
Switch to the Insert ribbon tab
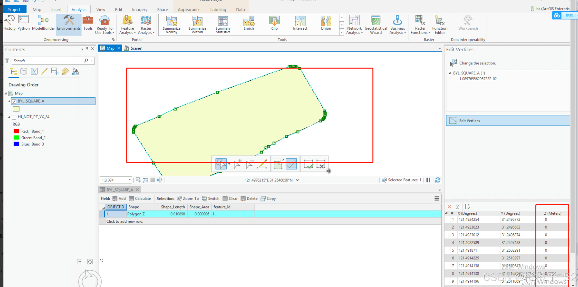point(56,10)
